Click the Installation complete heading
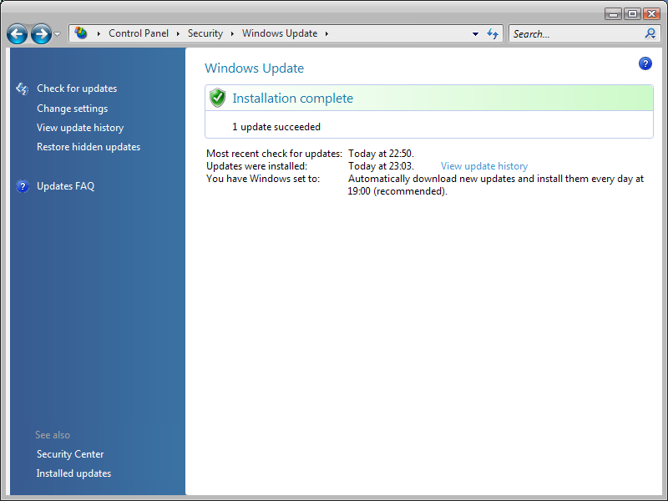This screenshot has width=668, height=501. coord(293,98)
